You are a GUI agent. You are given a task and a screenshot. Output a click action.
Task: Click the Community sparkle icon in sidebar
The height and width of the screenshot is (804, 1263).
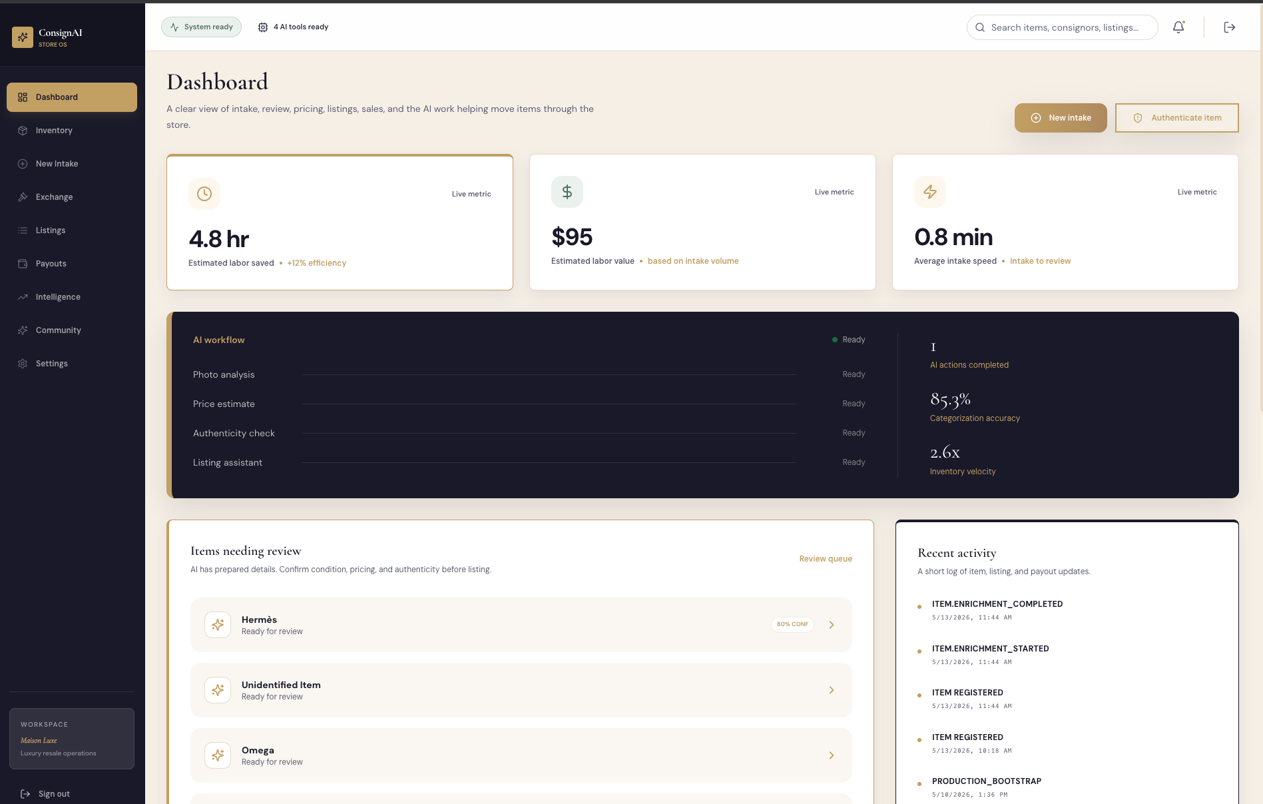[23, 330]
